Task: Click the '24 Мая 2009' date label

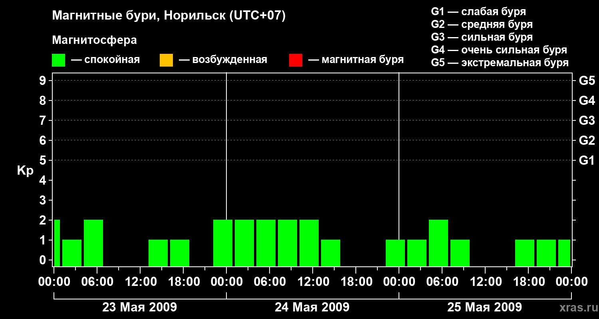Action: click(312, 307)
